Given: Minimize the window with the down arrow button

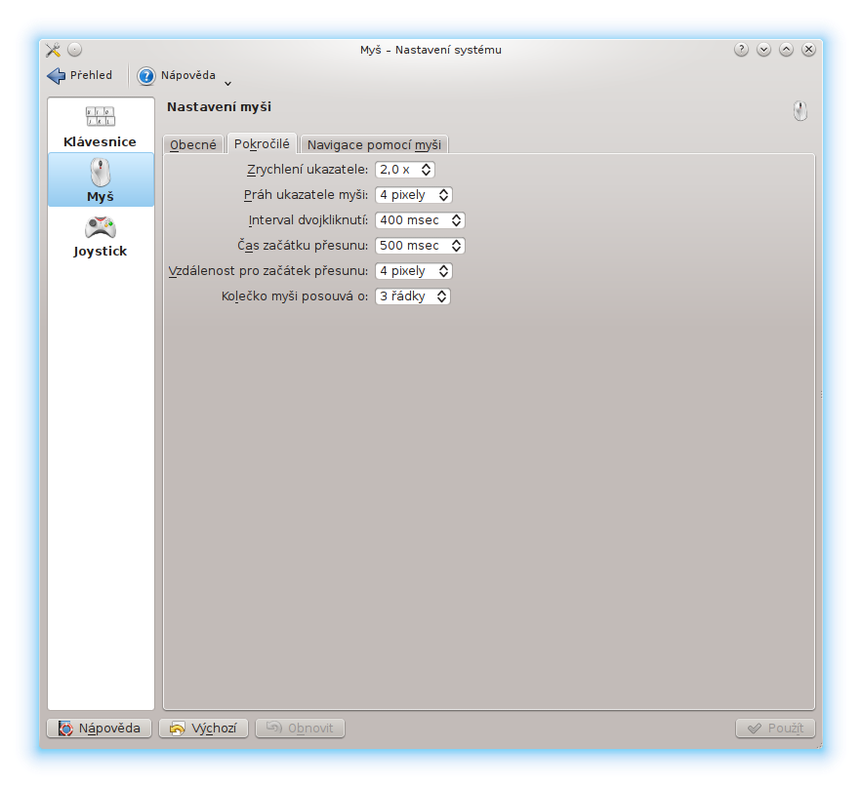Looking at the screenshot, I should (763, 50).
